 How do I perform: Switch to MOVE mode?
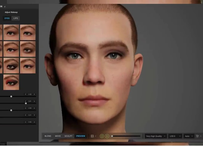point(58,136)
